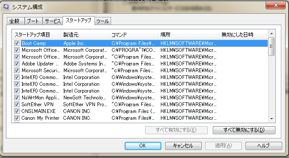Click すべて無効にする(D) button

click(x=244, y=130)
